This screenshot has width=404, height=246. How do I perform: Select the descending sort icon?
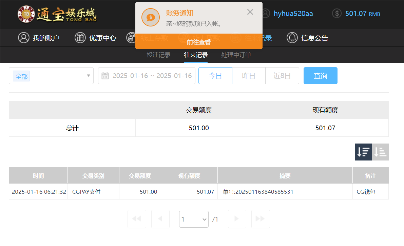[363, 152]
